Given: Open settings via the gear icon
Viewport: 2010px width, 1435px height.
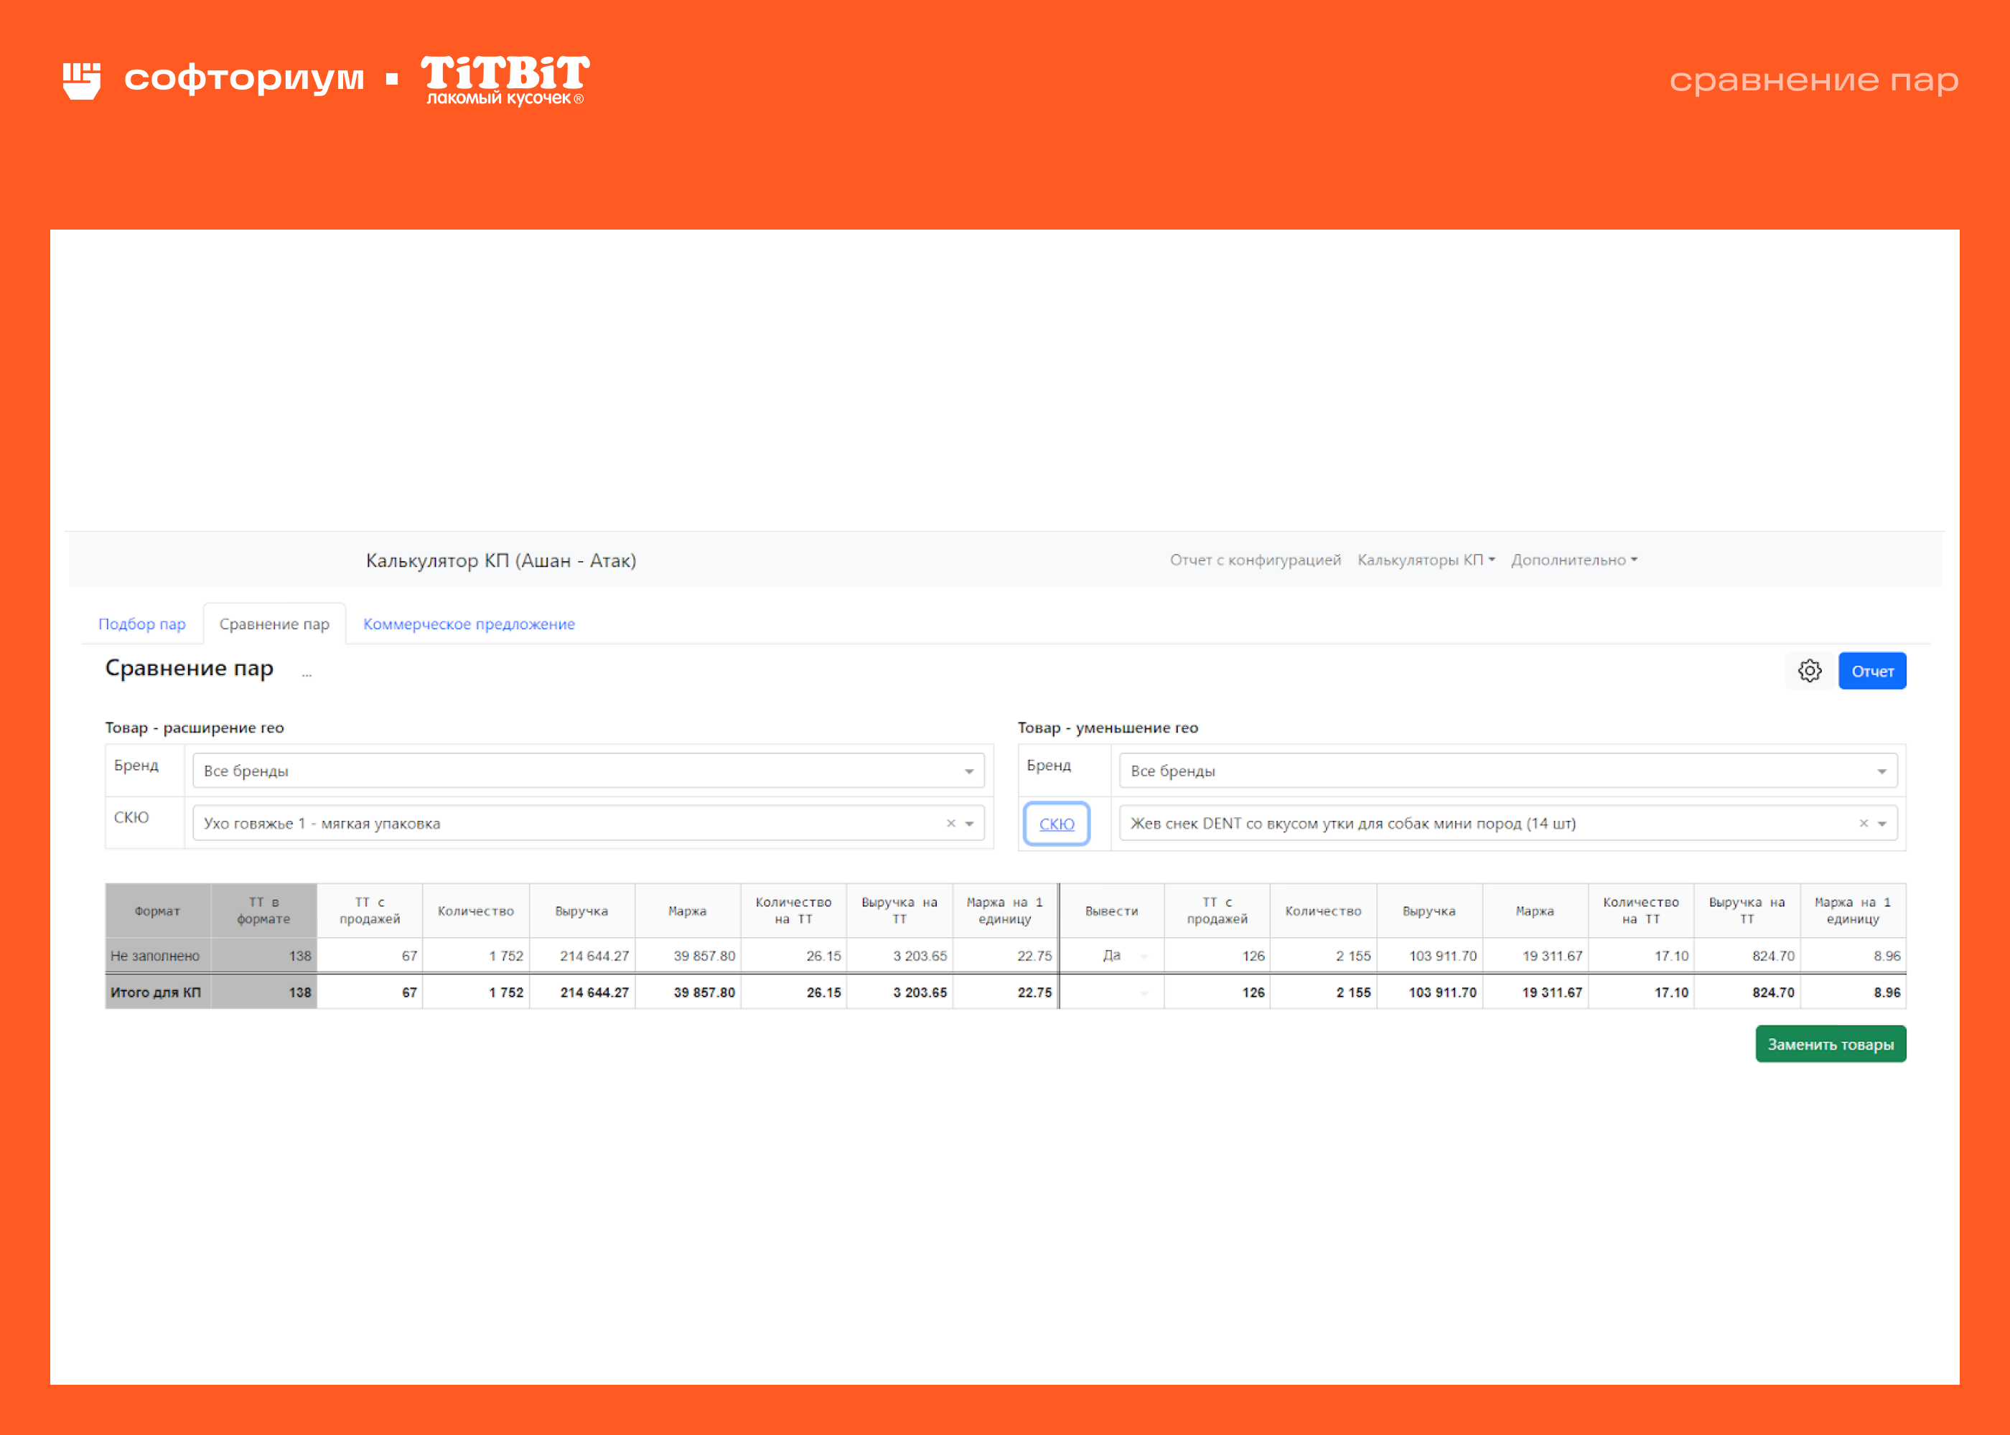Looking at the screenshot, I should click(1809, 671).
